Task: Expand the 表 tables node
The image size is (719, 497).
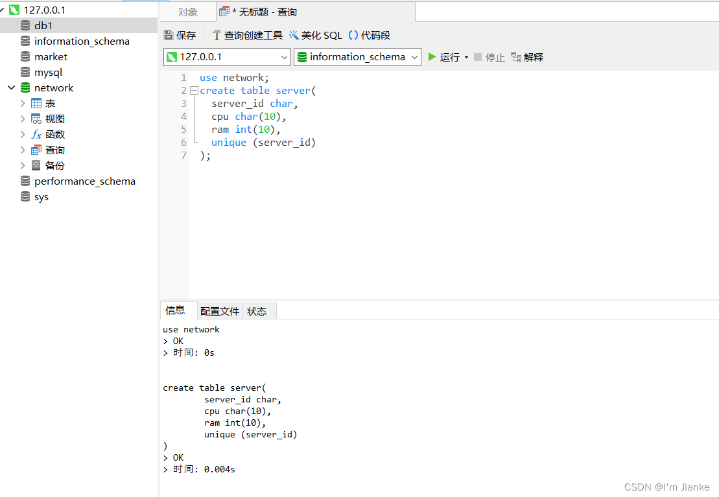Action: (23, 103)
